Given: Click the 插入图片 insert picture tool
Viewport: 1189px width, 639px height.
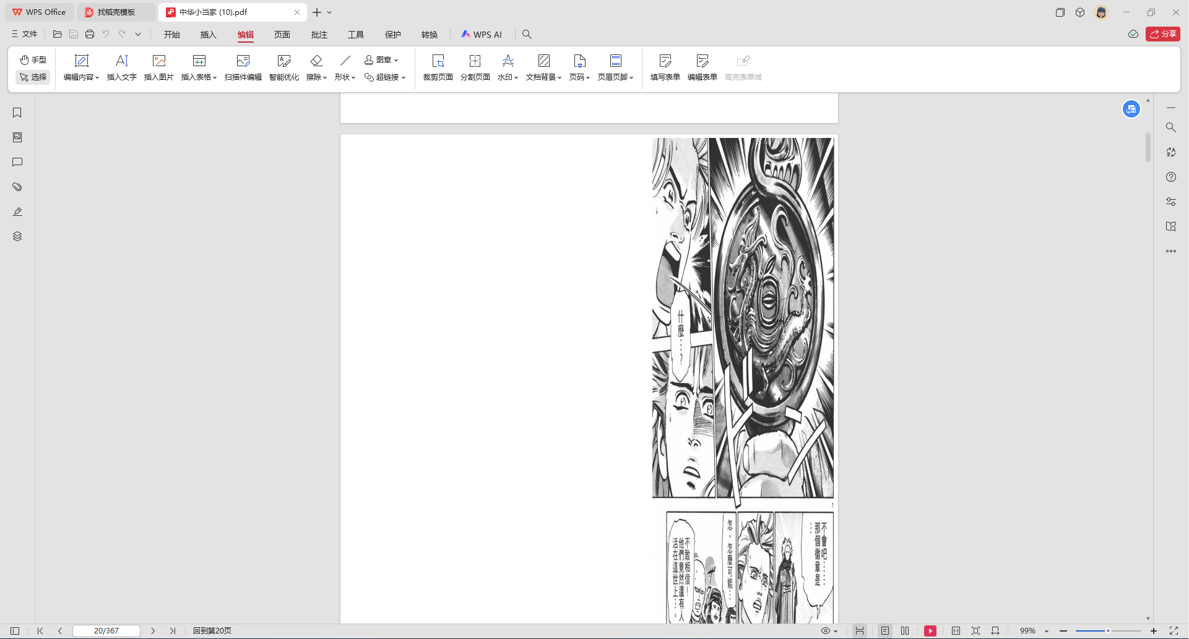Looking at the screenshot, I should [x=159, y=67].
